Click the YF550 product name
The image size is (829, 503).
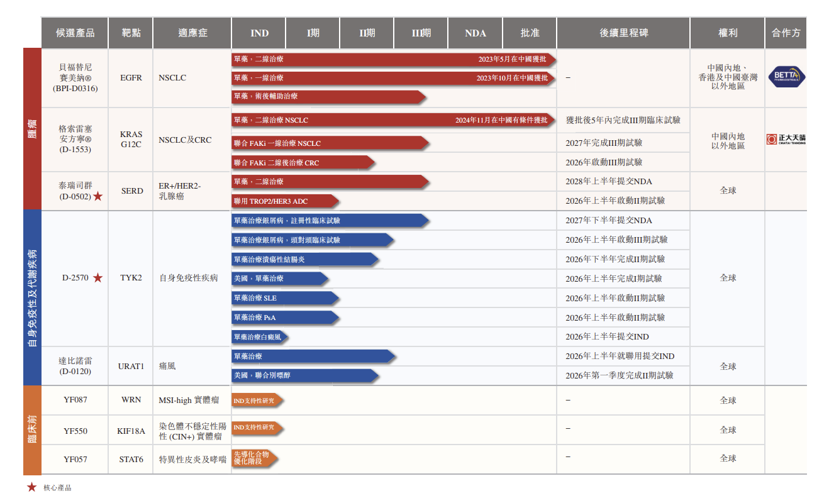tap(75, 431)
